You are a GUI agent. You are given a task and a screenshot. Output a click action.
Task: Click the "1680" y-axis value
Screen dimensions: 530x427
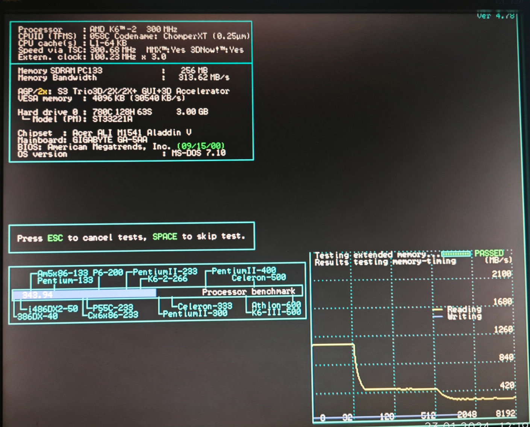[503, 301]
